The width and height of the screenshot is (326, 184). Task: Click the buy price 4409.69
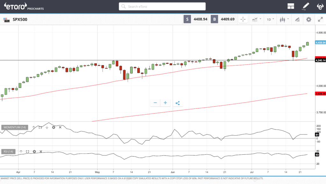click(x=228, y=19)
